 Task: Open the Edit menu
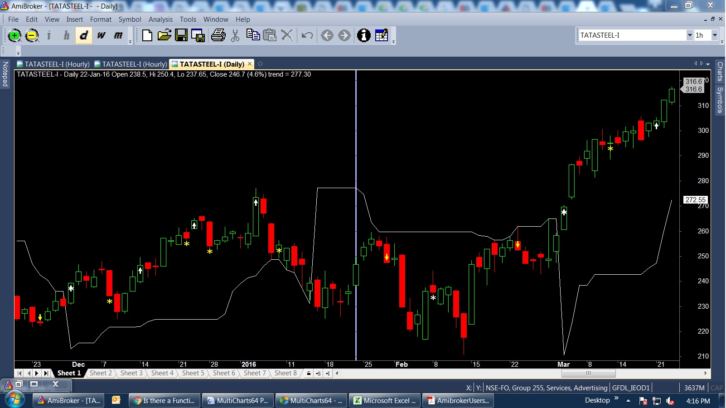[x=32, y=19]
